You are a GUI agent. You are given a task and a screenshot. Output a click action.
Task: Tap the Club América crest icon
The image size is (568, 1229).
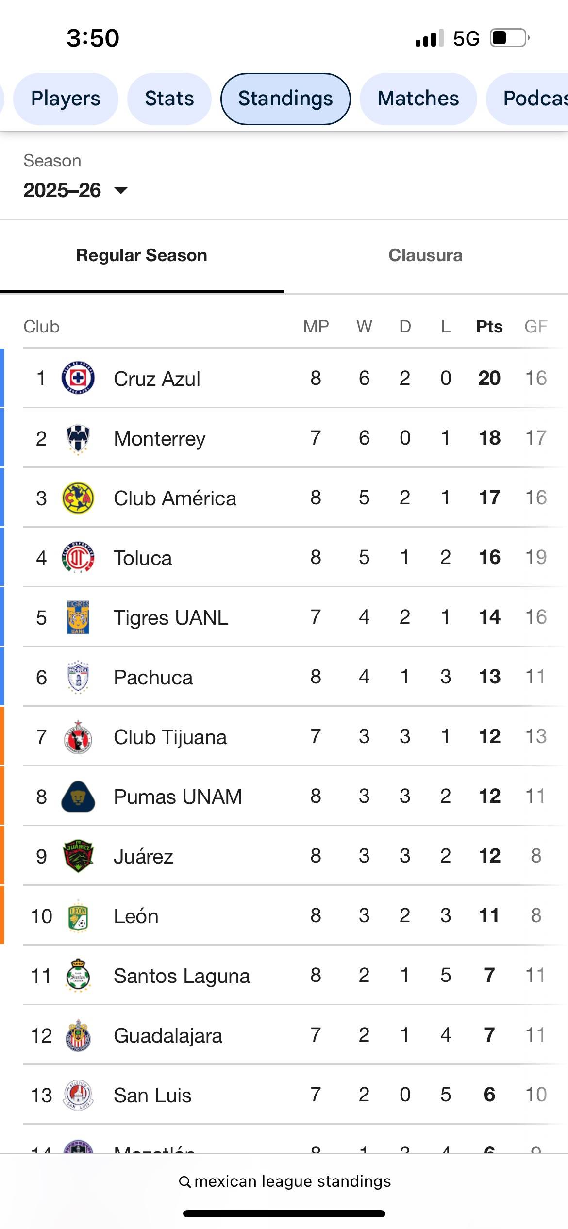point(78,498)
